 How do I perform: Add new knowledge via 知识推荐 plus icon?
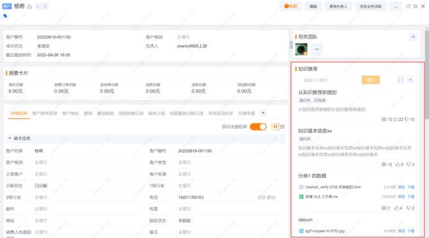coord(410,80)
